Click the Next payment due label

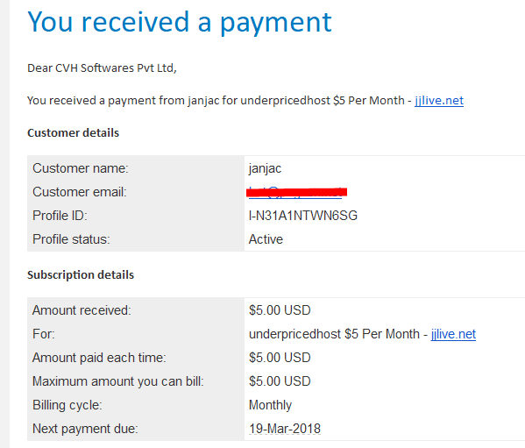(85, 429)
